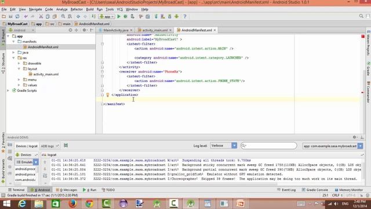
Task: Open the File menu
Action: point(4,9)
